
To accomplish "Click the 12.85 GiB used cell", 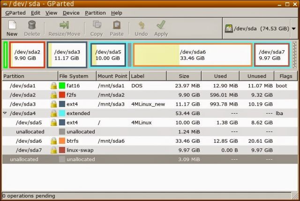I will coord(225,141).
